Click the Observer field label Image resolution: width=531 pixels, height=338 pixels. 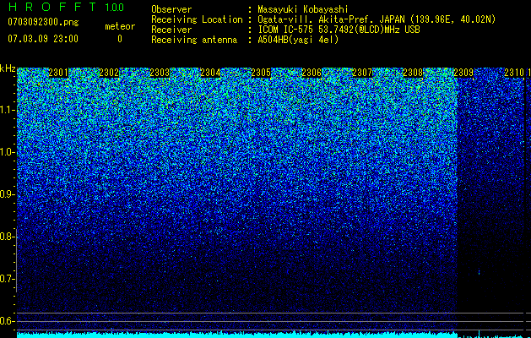tap(171, 9)
